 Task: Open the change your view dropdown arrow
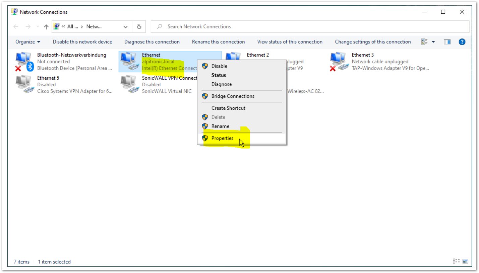click(x=433, y=42)
